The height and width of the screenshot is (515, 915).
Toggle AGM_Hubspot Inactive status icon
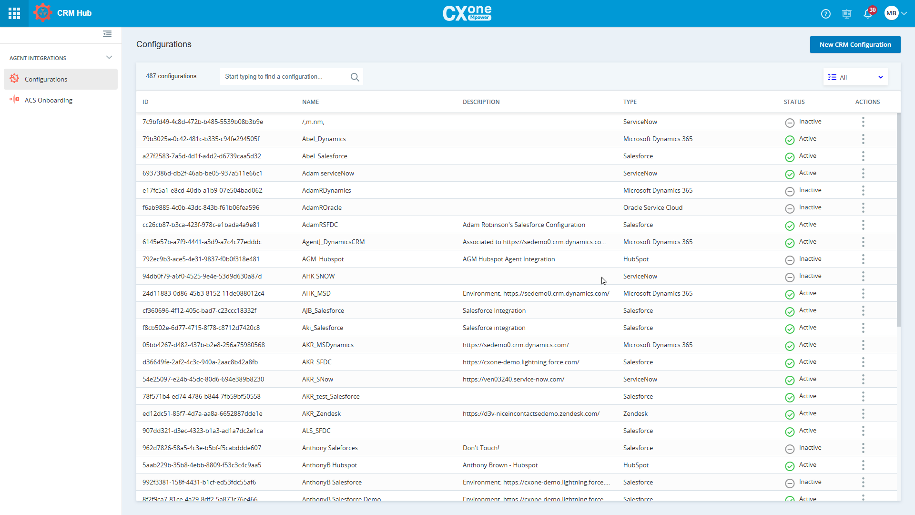pyautogui.click(x=790, y=260)
